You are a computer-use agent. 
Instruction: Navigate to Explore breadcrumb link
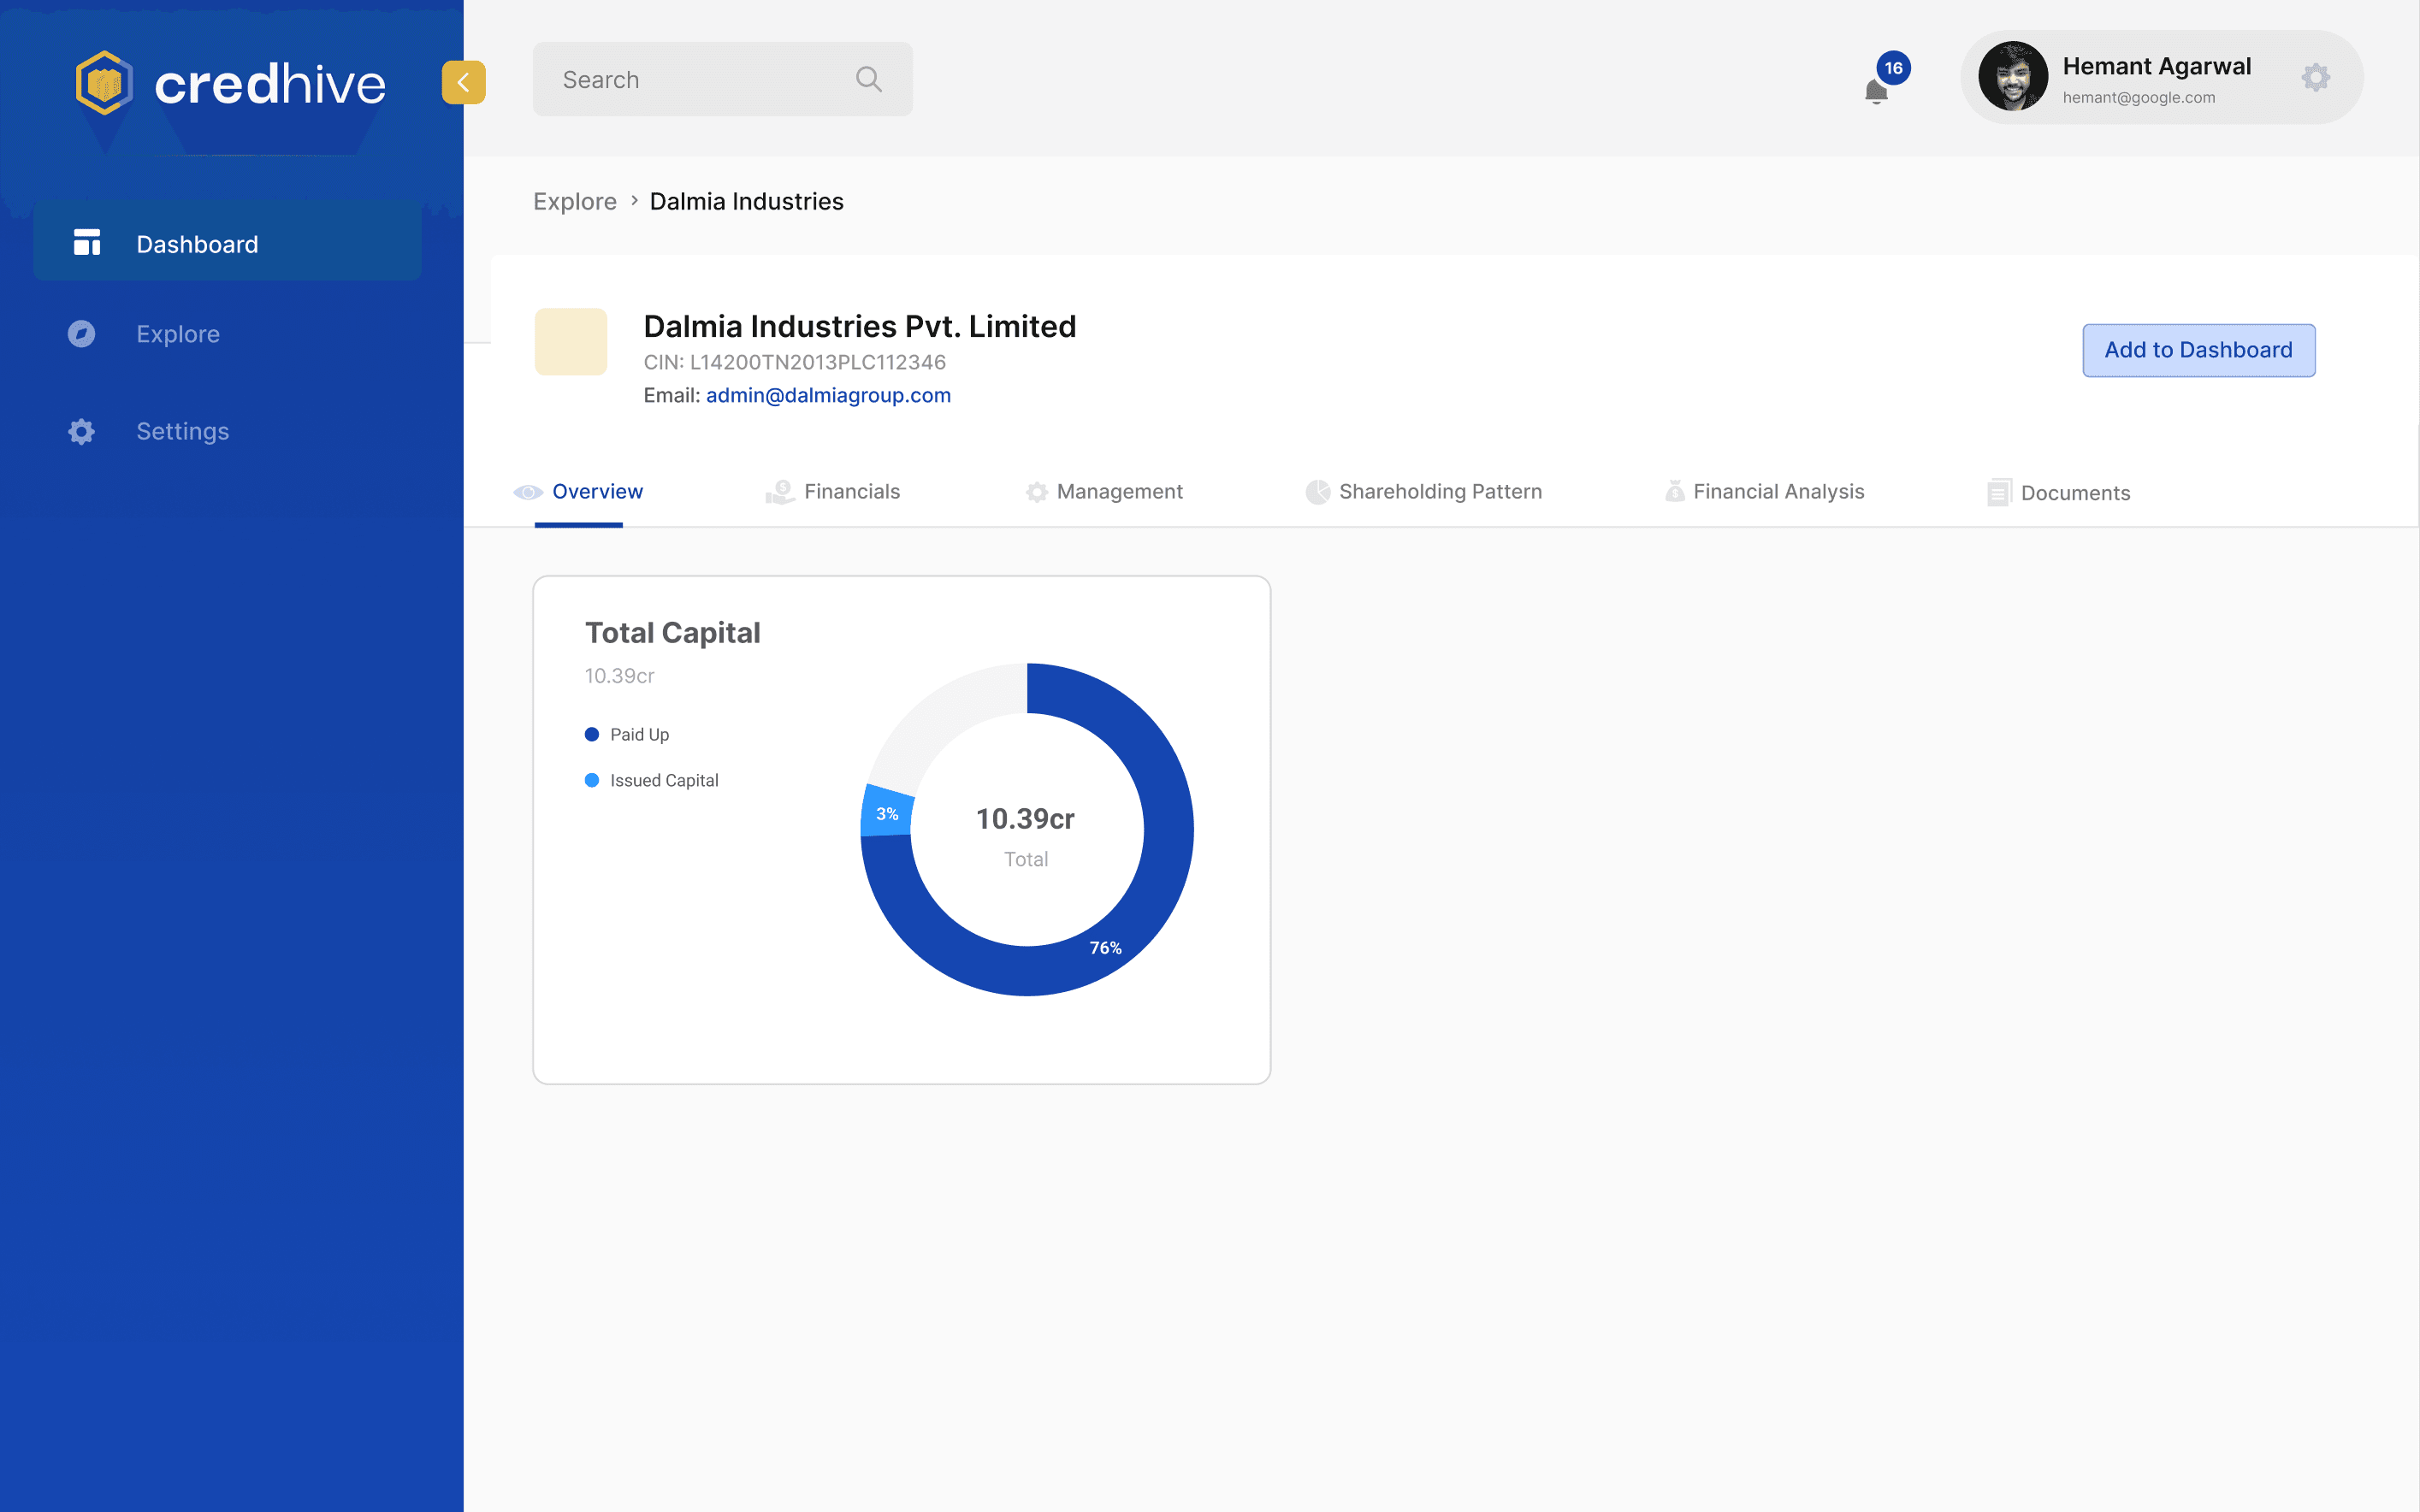click(x=575, y=201)
